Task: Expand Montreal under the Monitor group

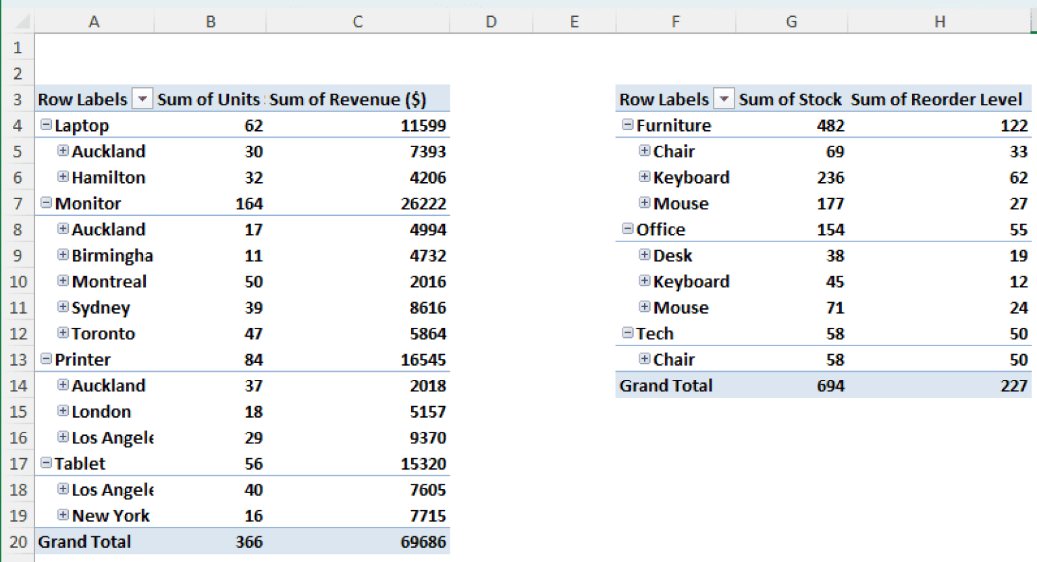Action: 62,281
